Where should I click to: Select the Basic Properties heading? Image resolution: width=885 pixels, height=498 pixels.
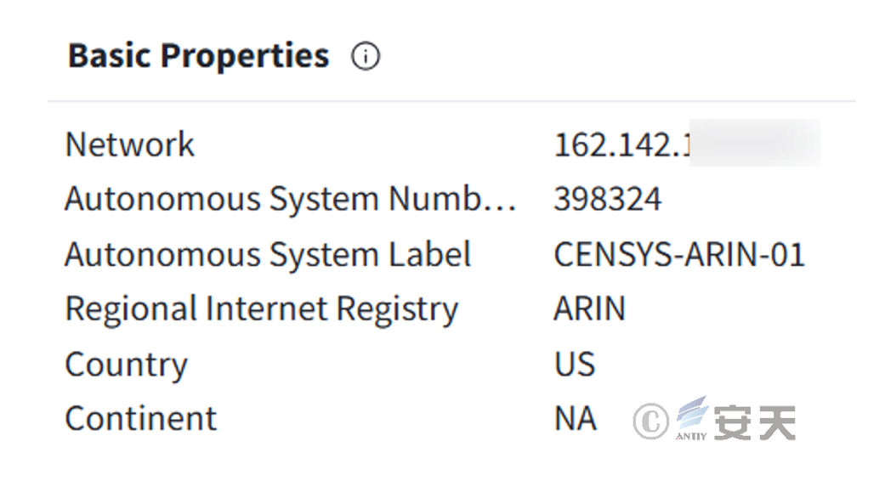(x=198, y=56)
